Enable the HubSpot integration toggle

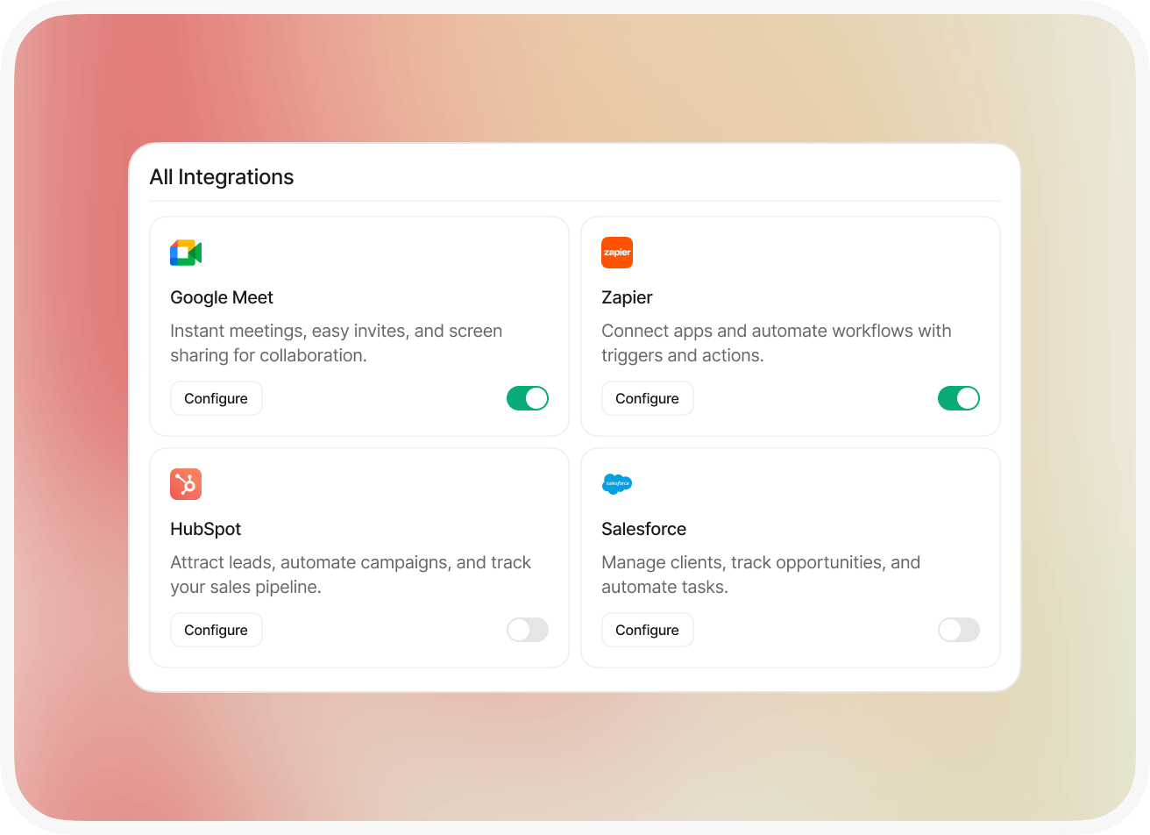pos(528,630)
